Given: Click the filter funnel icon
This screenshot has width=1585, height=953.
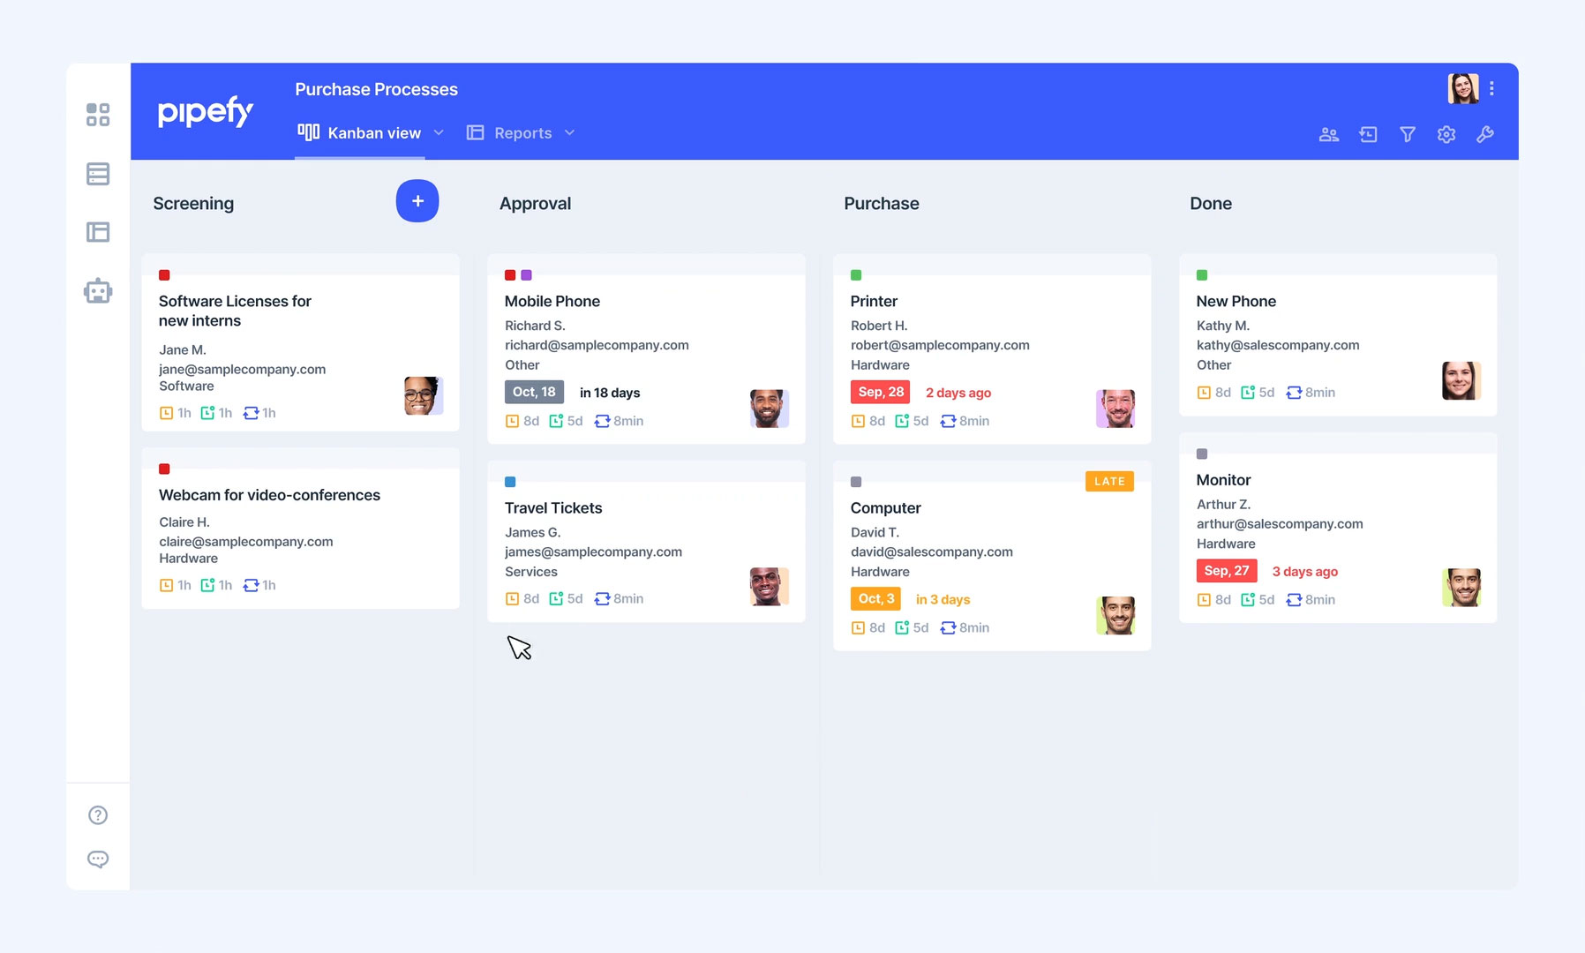Looking at the screenshot, I should [x=1408, y=134].
